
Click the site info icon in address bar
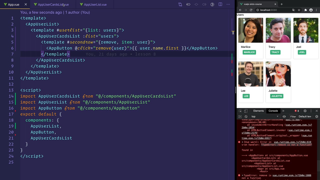pyautogui.click(x=257, y=10)
